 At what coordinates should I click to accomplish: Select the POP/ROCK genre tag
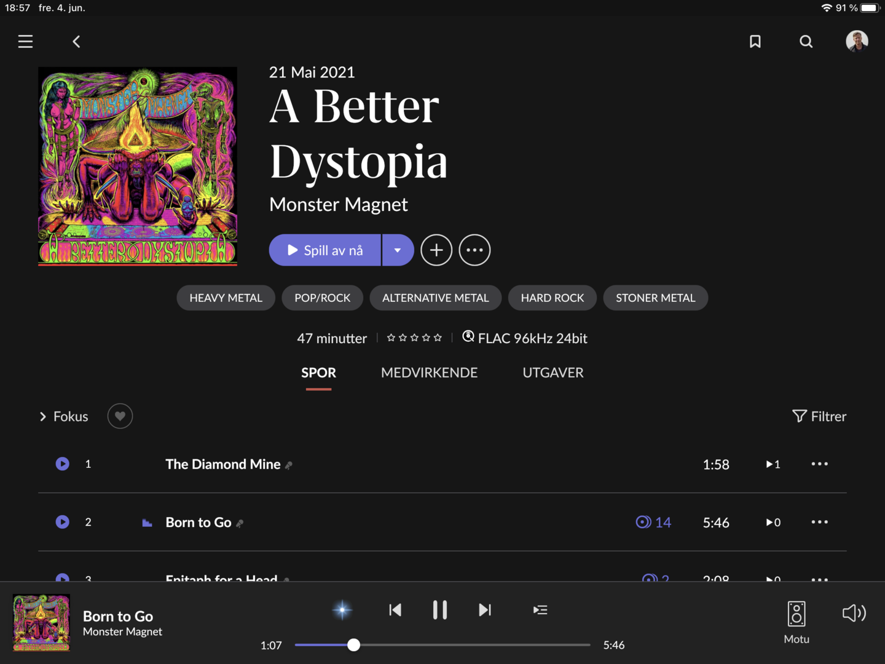pos(322,298)
